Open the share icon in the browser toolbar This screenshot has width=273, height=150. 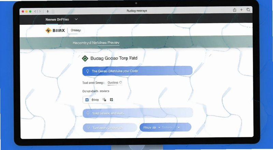234,10
